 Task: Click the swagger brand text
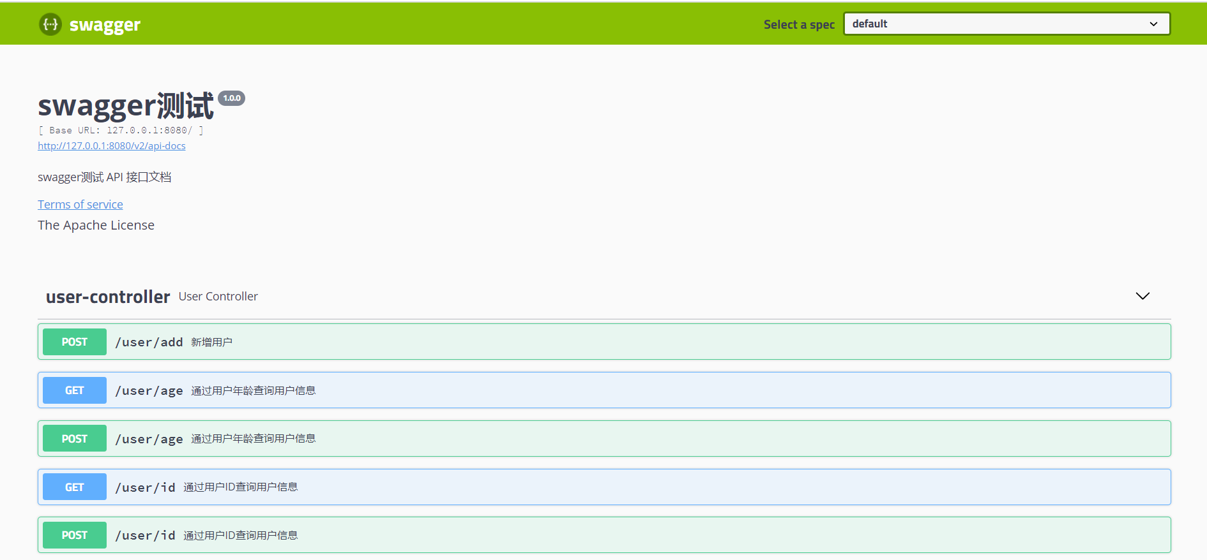105,25
